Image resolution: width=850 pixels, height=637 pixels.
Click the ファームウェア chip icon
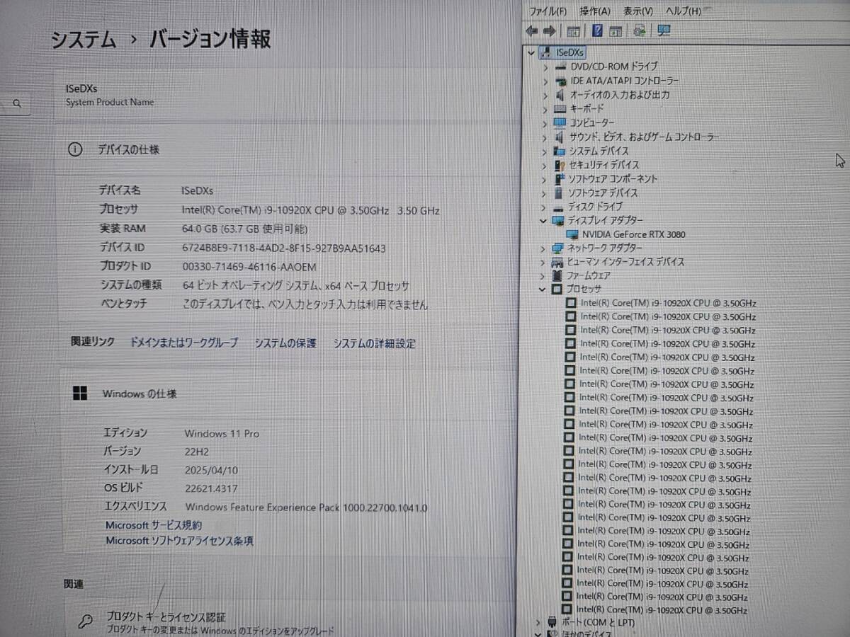pos(557,275)
